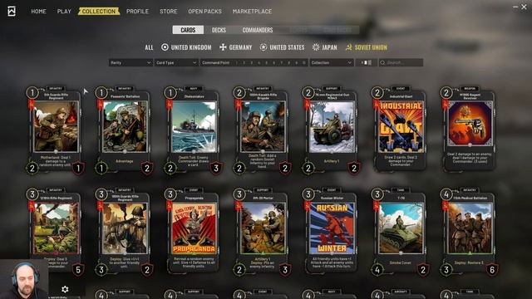
Task: Click the search magnifier icon
Action: point(382,63)
